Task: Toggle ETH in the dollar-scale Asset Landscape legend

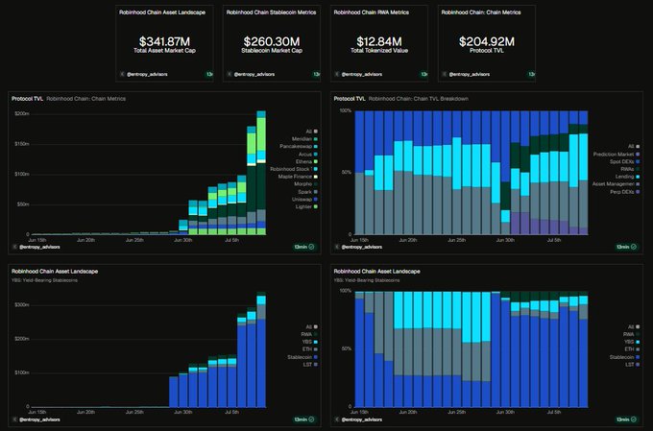Action: [310, 349]
